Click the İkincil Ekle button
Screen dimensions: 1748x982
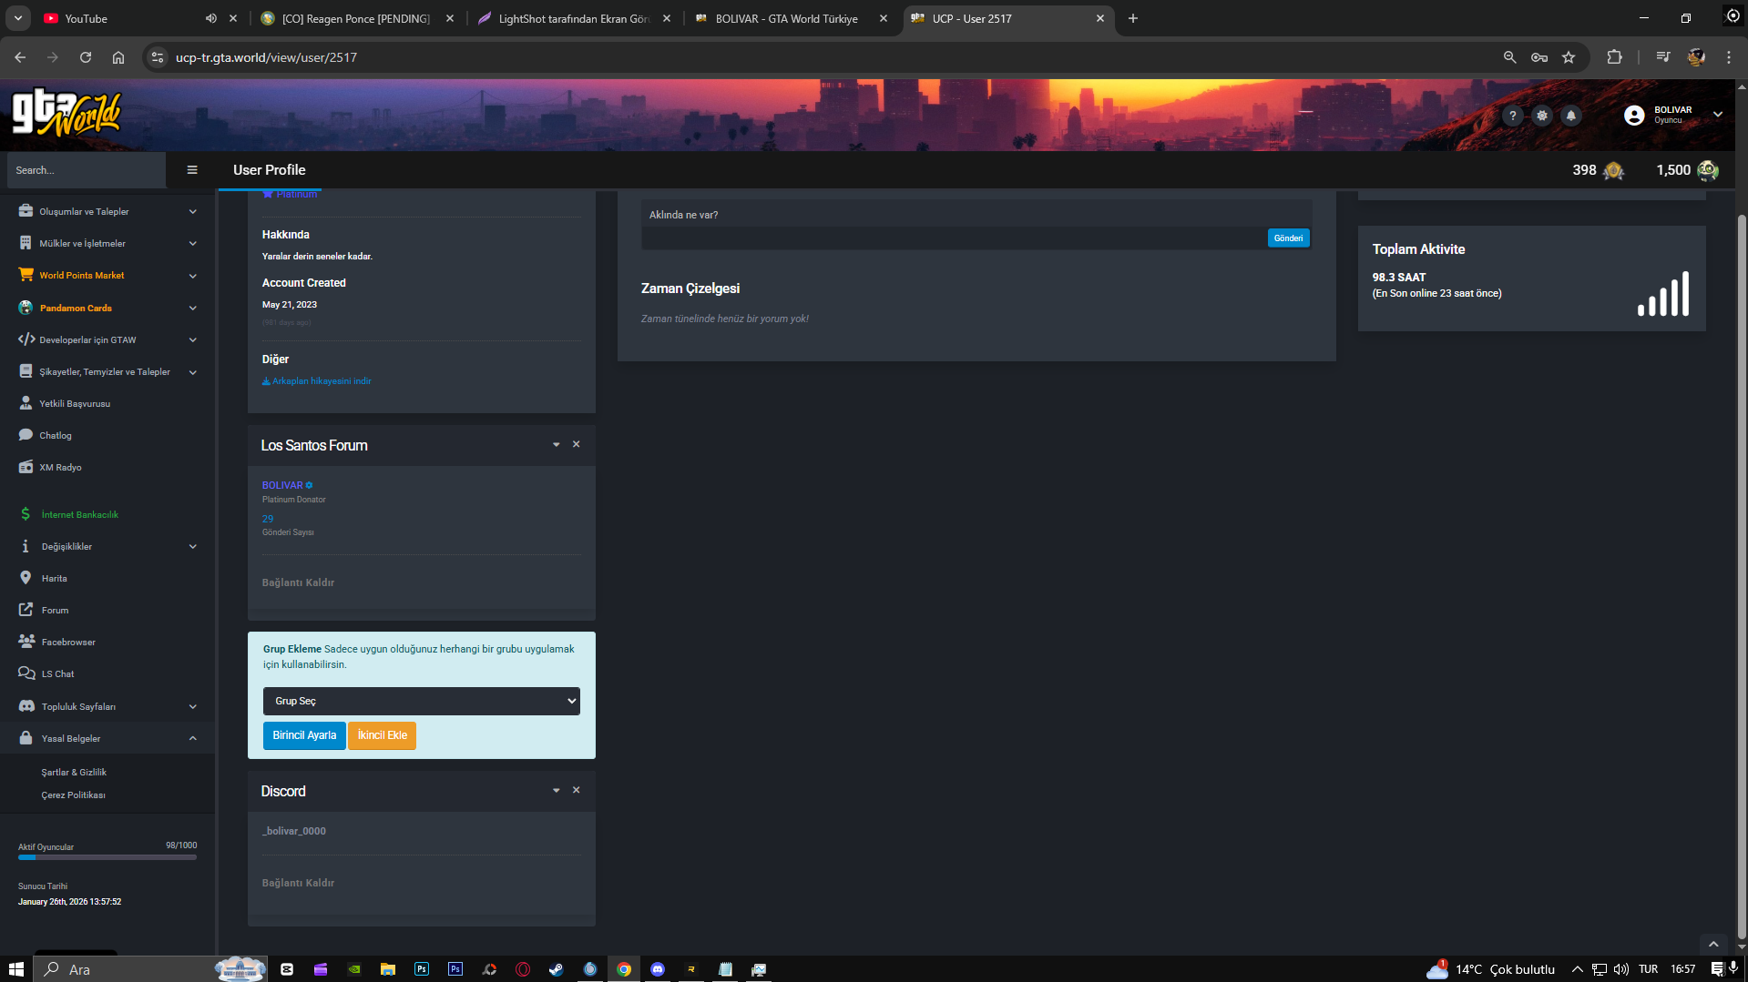pyautogui.click(x=383, y=735)
